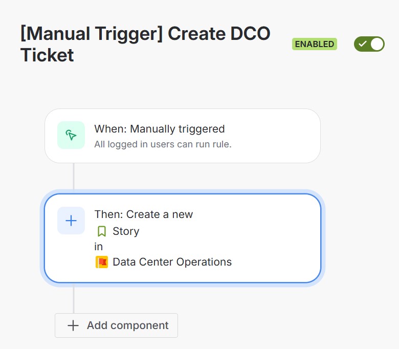This screenshot has height=349, width=399.
Task: Click the ENABLED status badge
Action: pyautogui.click(x=315, y=44)
